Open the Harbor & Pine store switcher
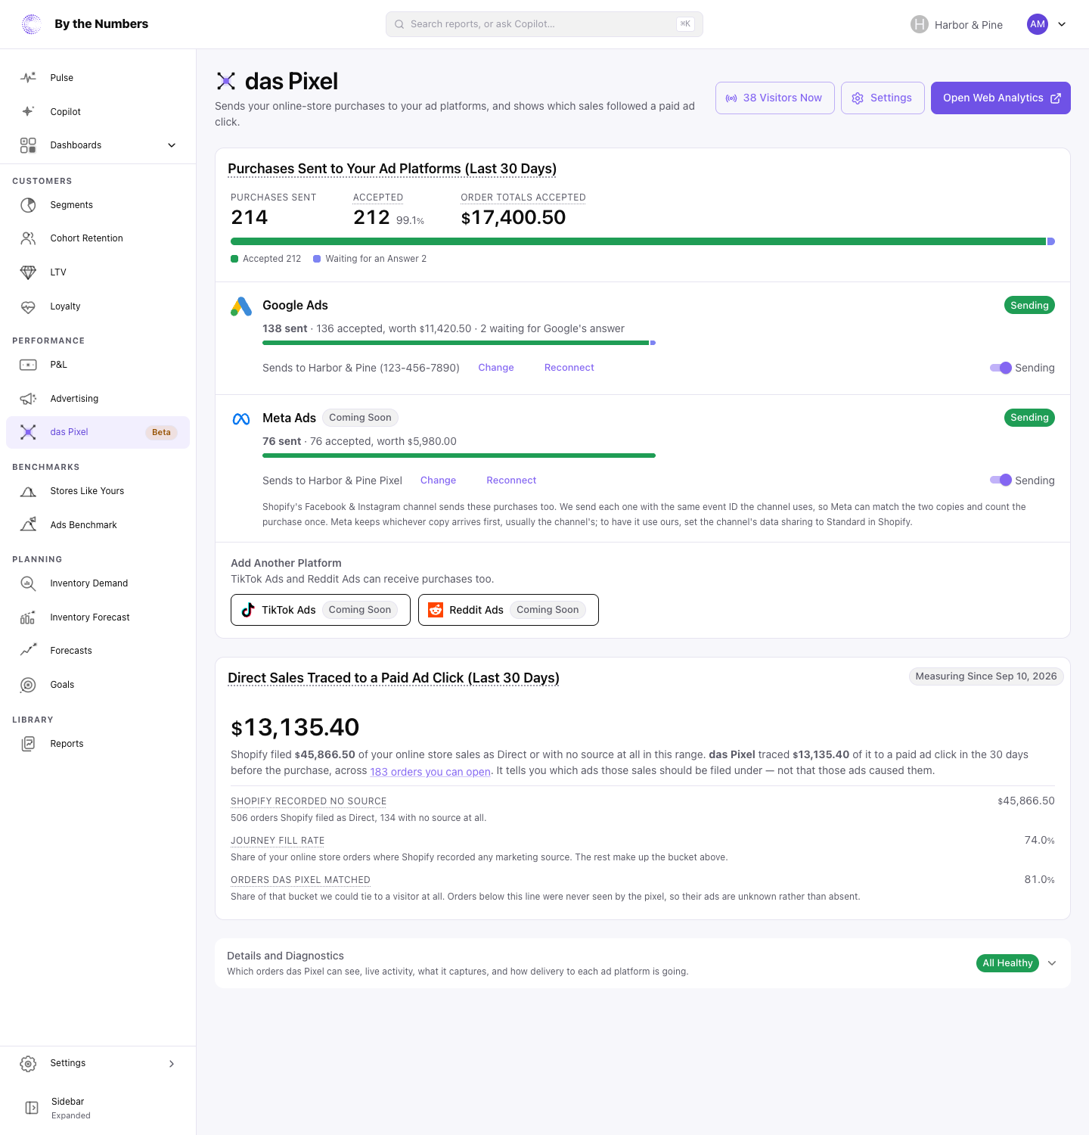The height and width of the screenshot is (1135, 1089). point(957,24)
